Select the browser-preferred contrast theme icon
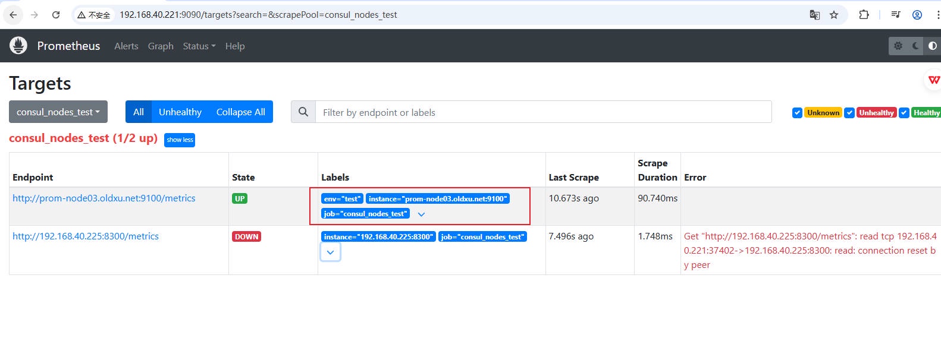Screen dimensions: 941x357 tap(932, 46)
